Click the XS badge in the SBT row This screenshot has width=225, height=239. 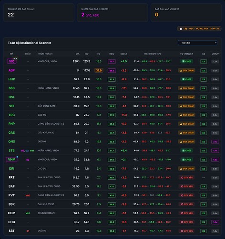(204, 231)
